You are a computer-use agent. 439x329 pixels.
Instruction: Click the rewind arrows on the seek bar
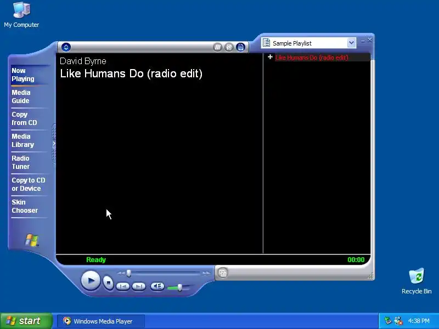click(x=121, y=273)
